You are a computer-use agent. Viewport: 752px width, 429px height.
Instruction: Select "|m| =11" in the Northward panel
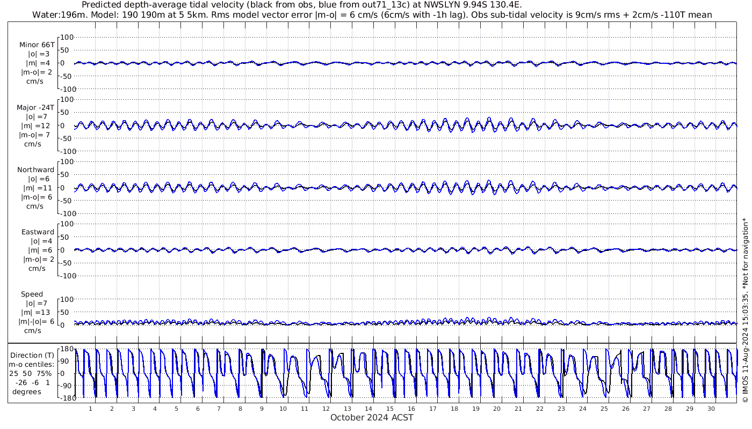point(37,188)
